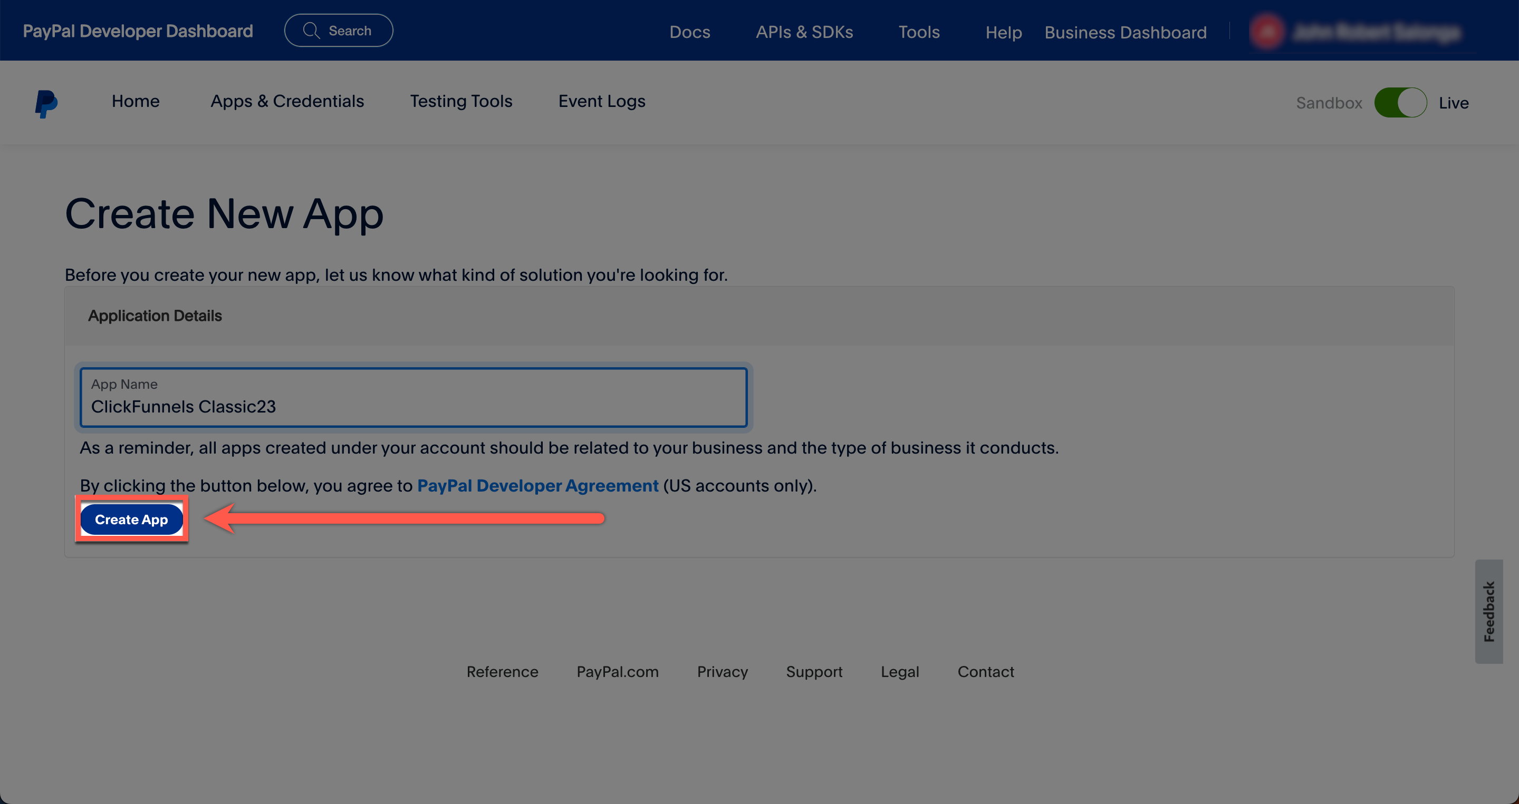This screenshot has width=1519, height=804.
Task: Click the PayPal Developer Dashboard title
Action: tap(137, 31)
